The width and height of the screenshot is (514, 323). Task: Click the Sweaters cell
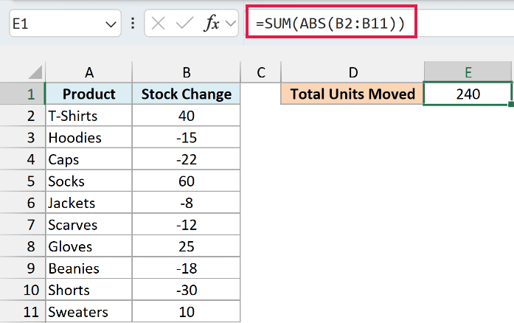point(88,311)
